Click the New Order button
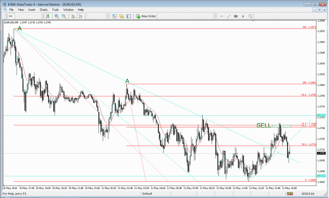This screenshot has width=329, height=198. click(146, 16)
